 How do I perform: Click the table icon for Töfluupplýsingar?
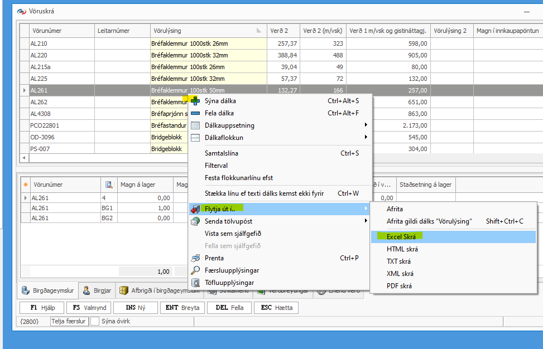(195, 283)
